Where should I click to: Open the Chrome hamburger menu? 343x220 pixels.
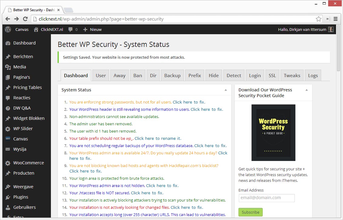[335, 19]
